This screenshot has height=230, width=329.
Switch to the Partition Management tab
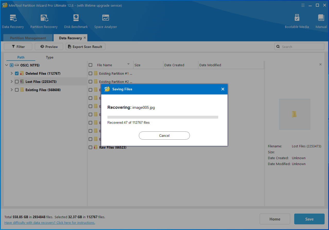[x=28, y=38]
